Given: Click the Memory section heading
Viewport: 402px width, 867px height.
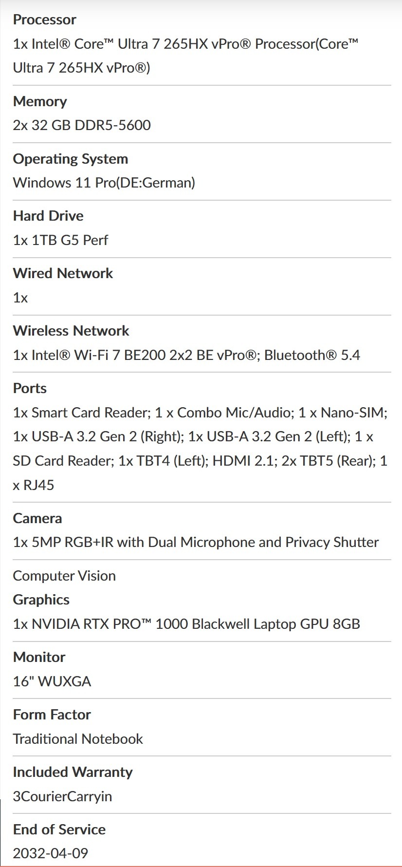Looking at the screenshot, I should [x=39, y=101].
